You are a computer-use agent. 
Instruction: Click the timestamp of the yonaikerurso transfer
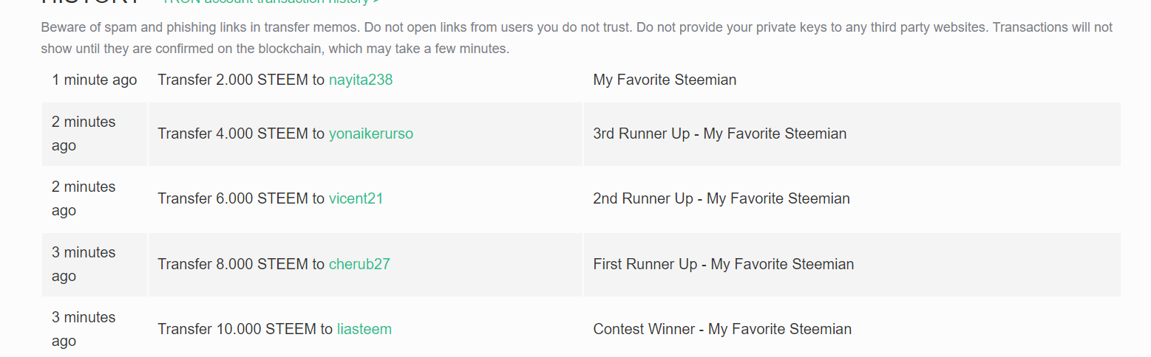point(84,134)
